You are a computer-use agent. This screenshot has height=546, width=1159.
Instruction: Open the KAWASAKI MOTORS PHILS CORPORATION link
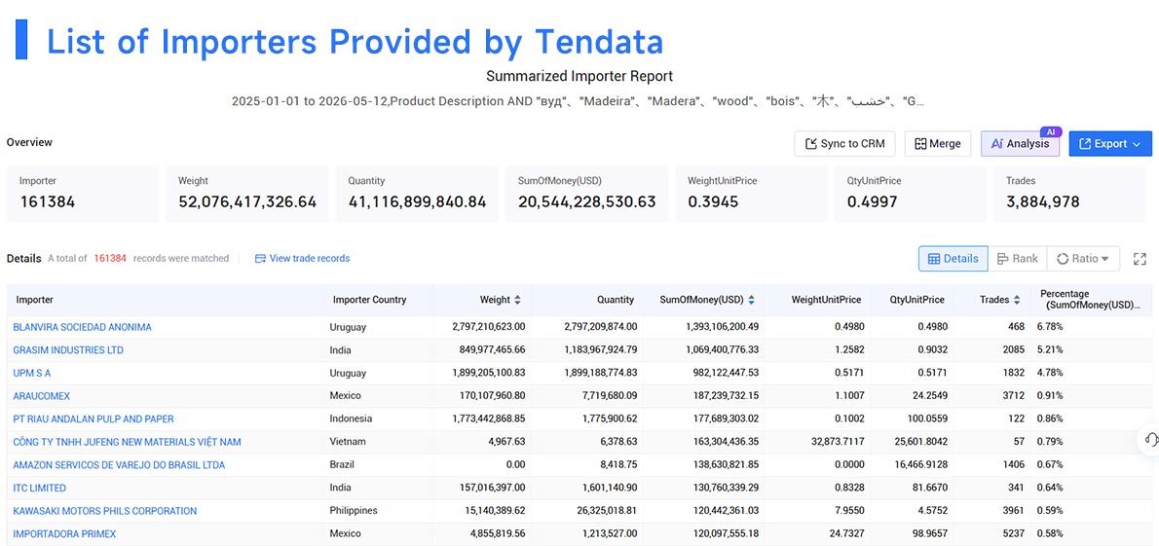pos(105,511)
